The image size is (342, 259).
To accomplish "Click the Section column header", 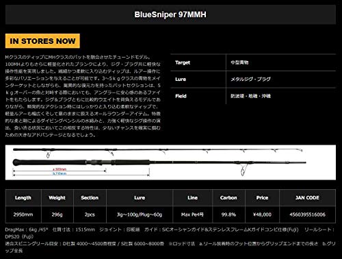I will tap(90, 198).
